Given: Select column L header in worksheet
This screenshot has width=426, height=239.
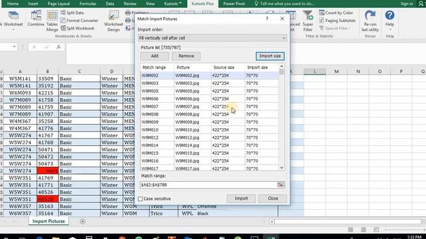Looking at the screenshot, I should click(x=315, y=71).
